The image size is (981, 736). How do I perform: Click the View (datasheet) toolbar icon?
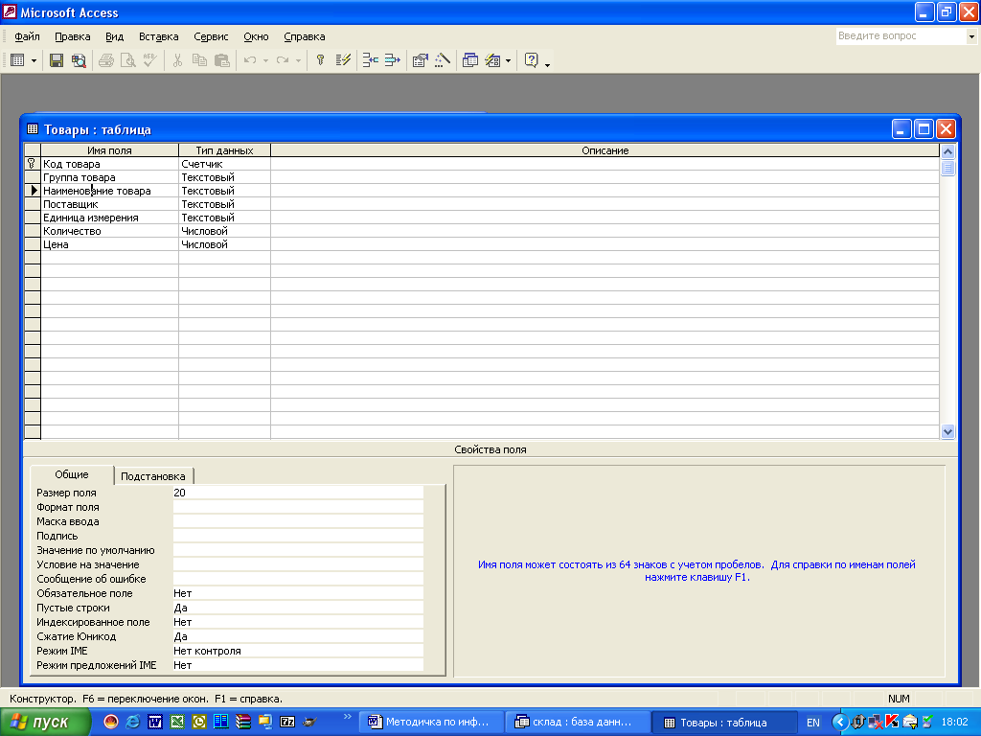tap(17, 60)
